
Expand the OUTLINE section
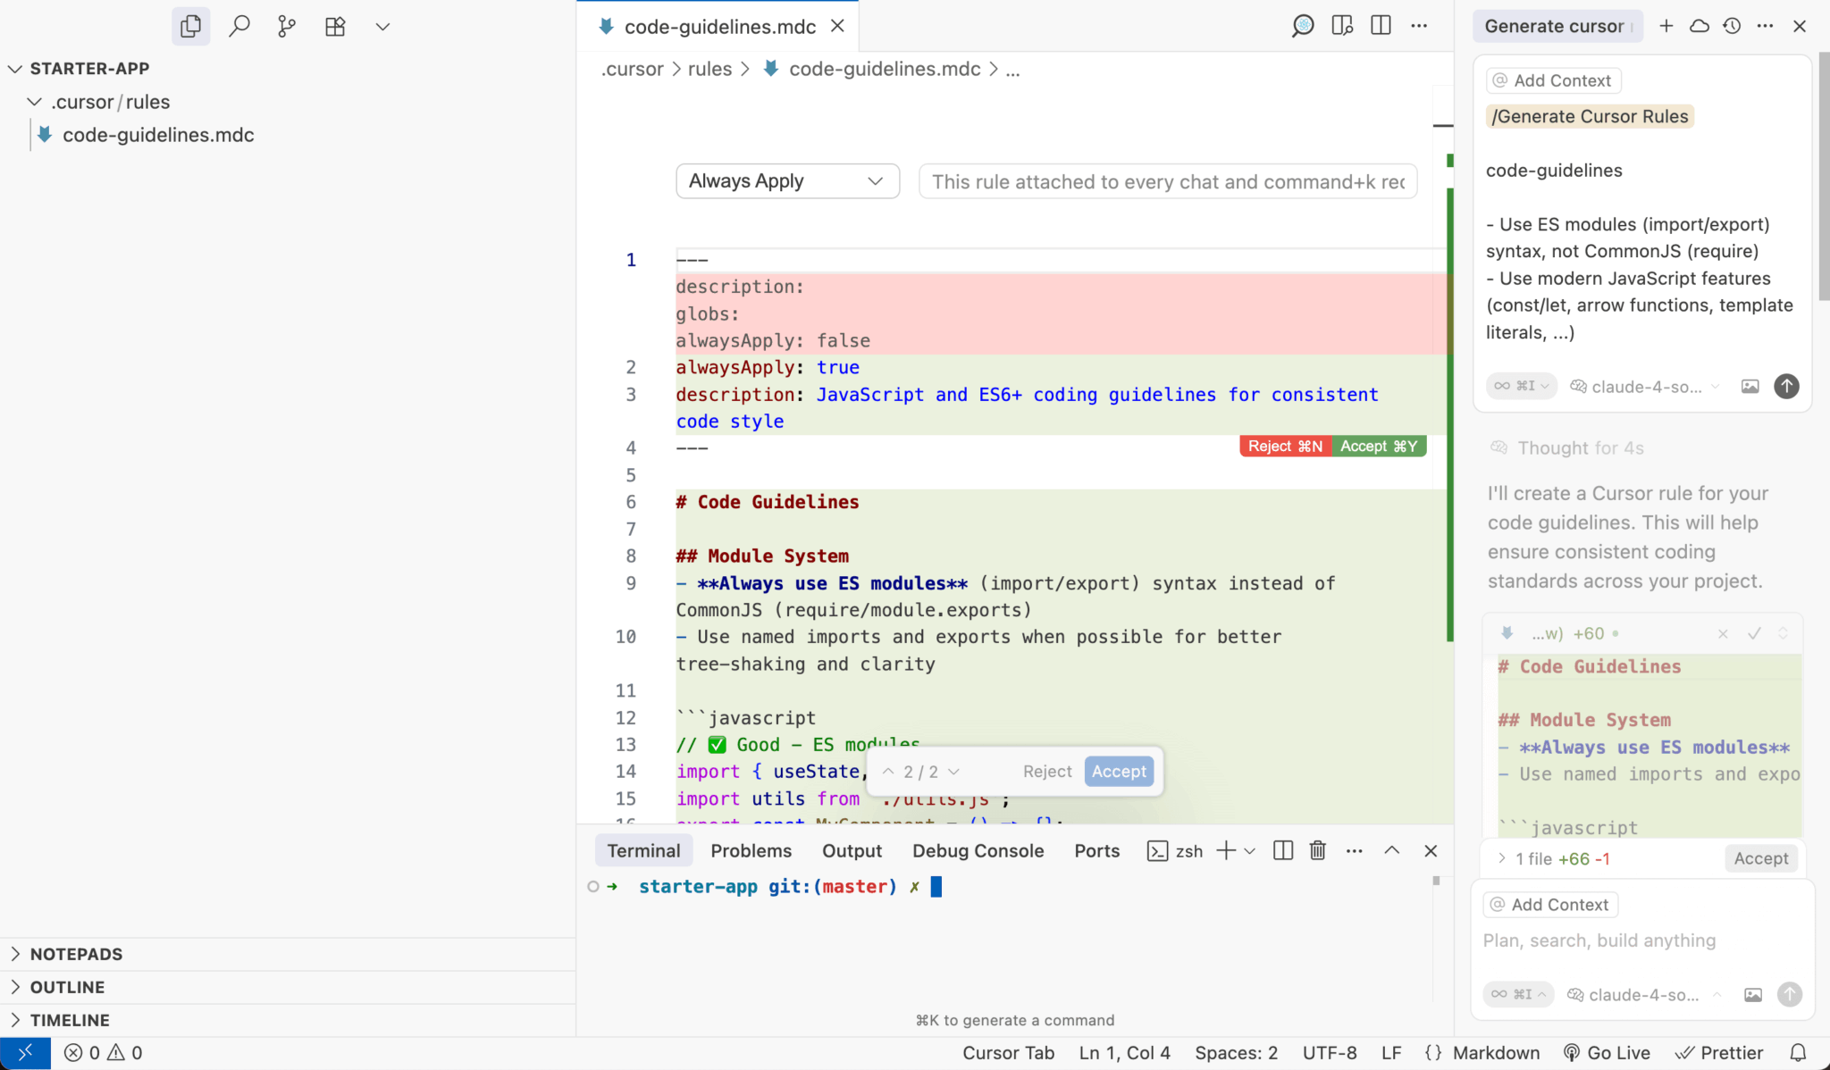pyautogui.click(x=288, y=987)
